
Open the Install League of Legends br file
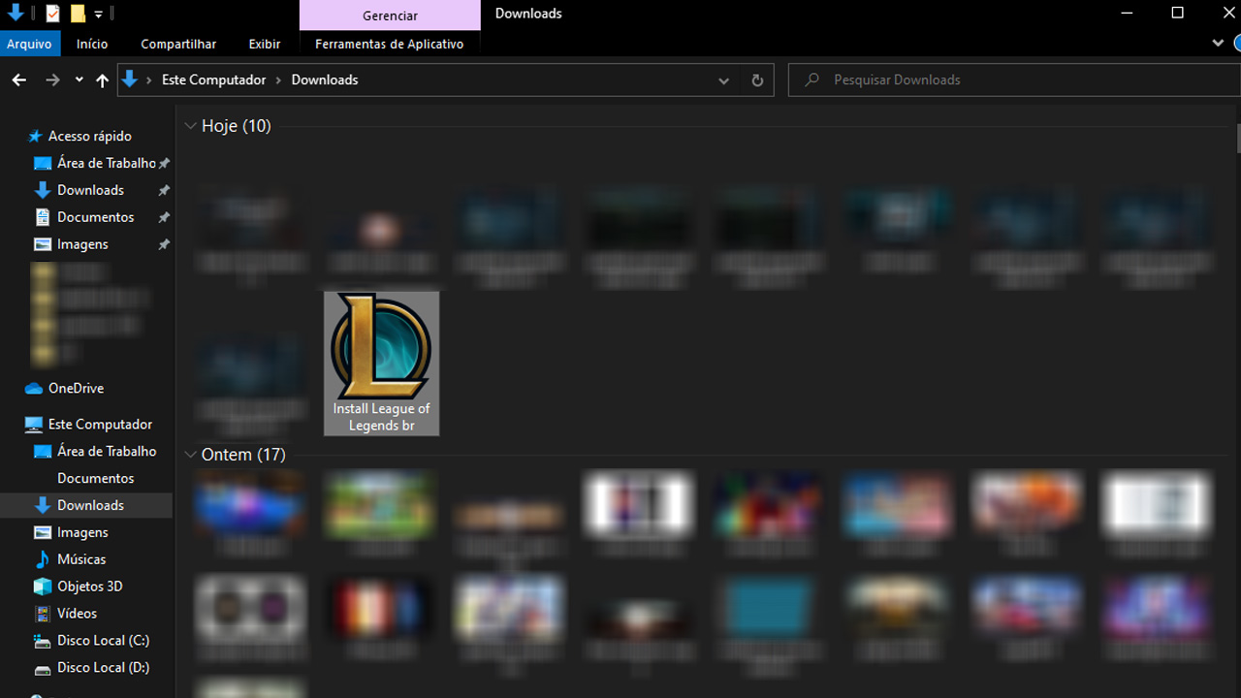pos(381,363)
